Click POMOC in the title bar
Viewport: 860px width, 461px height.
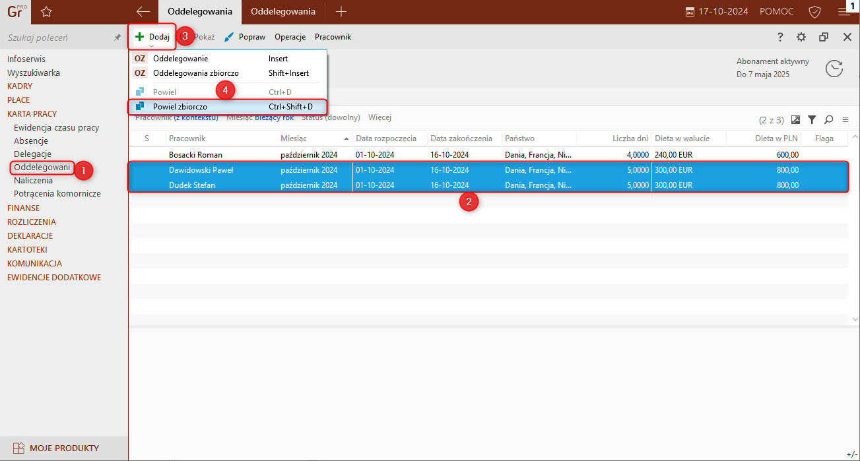(x=777, y=12)
